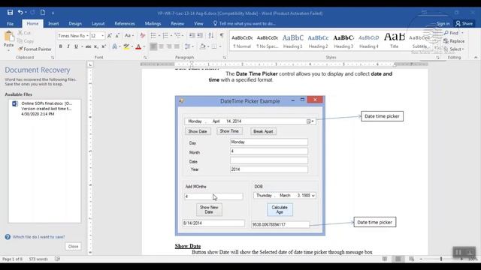Switch to Print Layout view icon
The image size is (481, 270).
click(x=398, y=259)
